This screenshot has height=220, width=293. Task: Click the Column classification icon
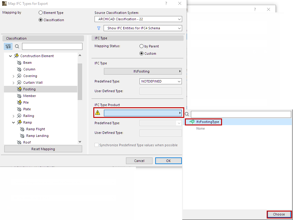coord(19,69)
